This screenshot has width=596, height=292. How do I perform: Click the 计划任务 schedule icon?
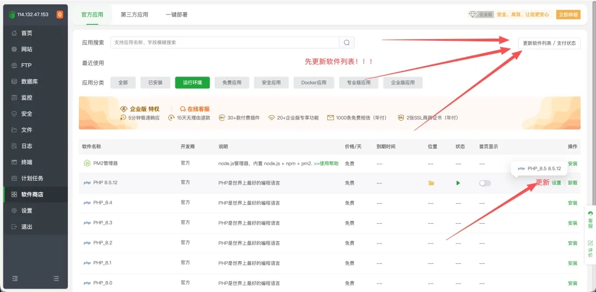(x=14, y=179)
